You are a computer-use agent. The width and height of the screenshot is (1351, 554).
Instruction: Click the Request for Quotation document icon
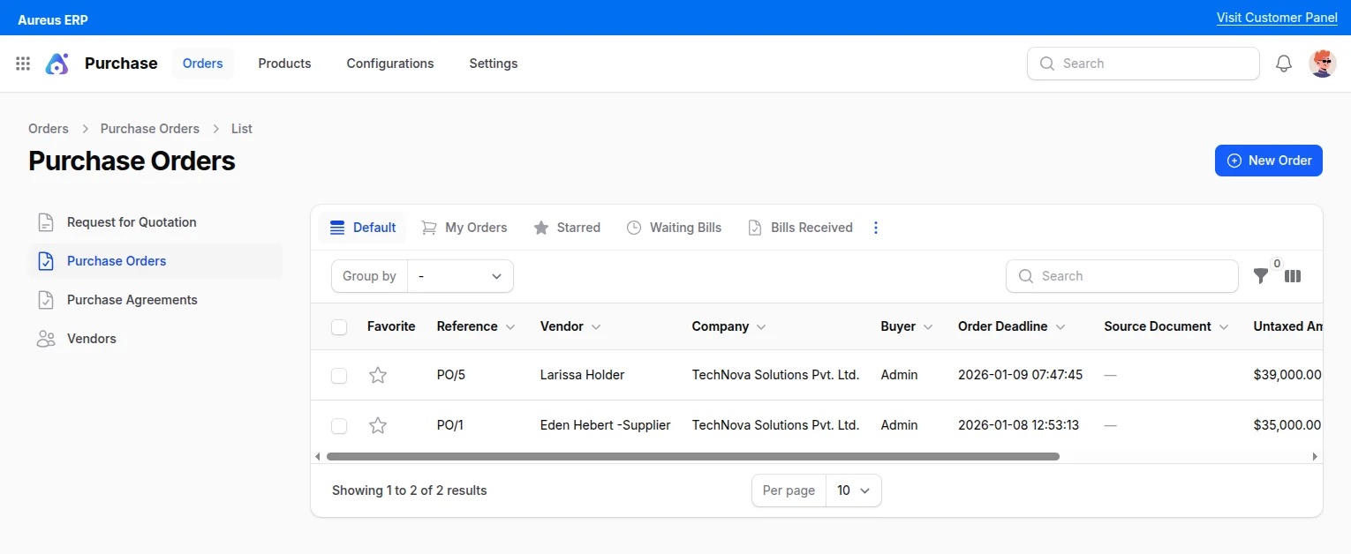(46, 222)
